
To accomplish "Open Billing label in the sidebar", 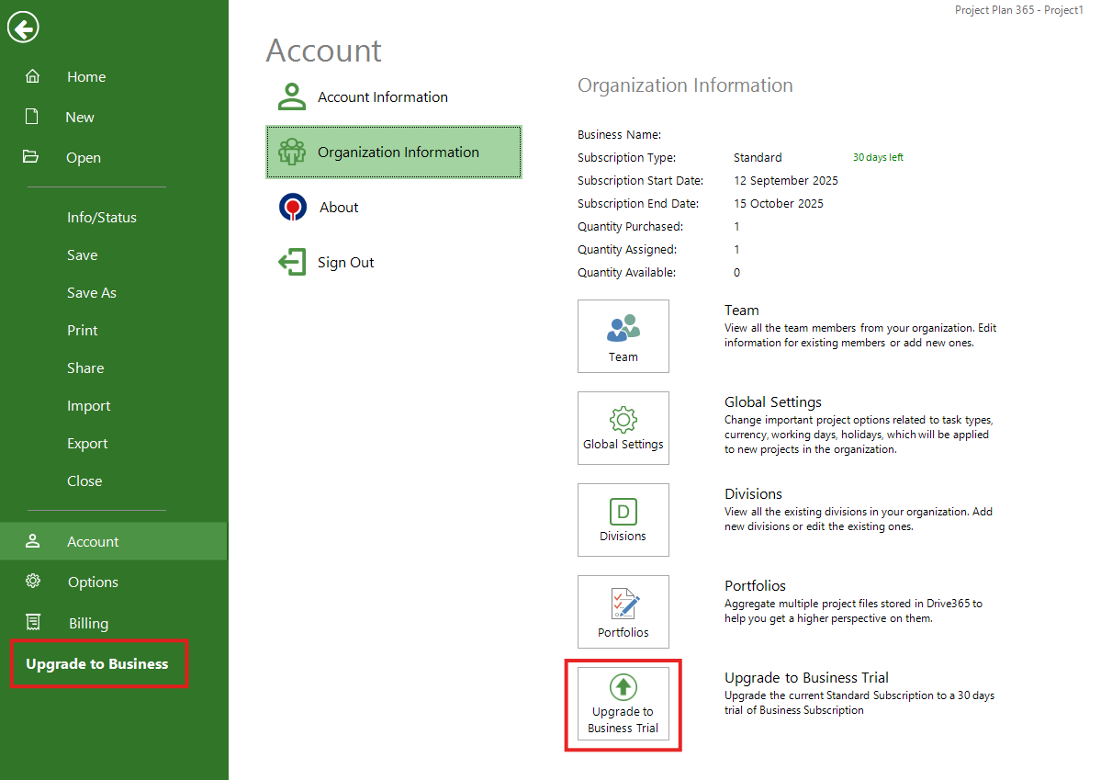I will [x=88, y=624].
